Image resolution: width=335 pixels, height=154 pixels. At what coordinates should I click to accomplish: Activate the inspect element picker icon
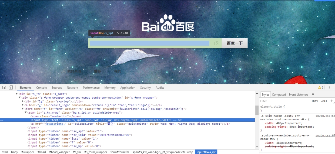(4, 88)
